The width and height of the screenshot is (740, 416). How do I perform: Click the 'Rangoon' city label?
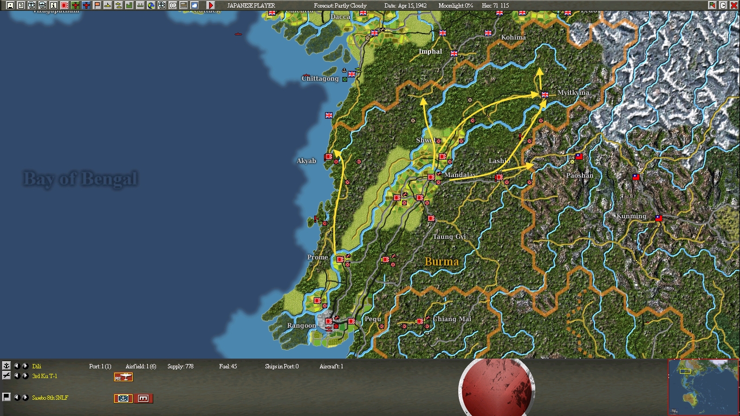click(301, 326)
